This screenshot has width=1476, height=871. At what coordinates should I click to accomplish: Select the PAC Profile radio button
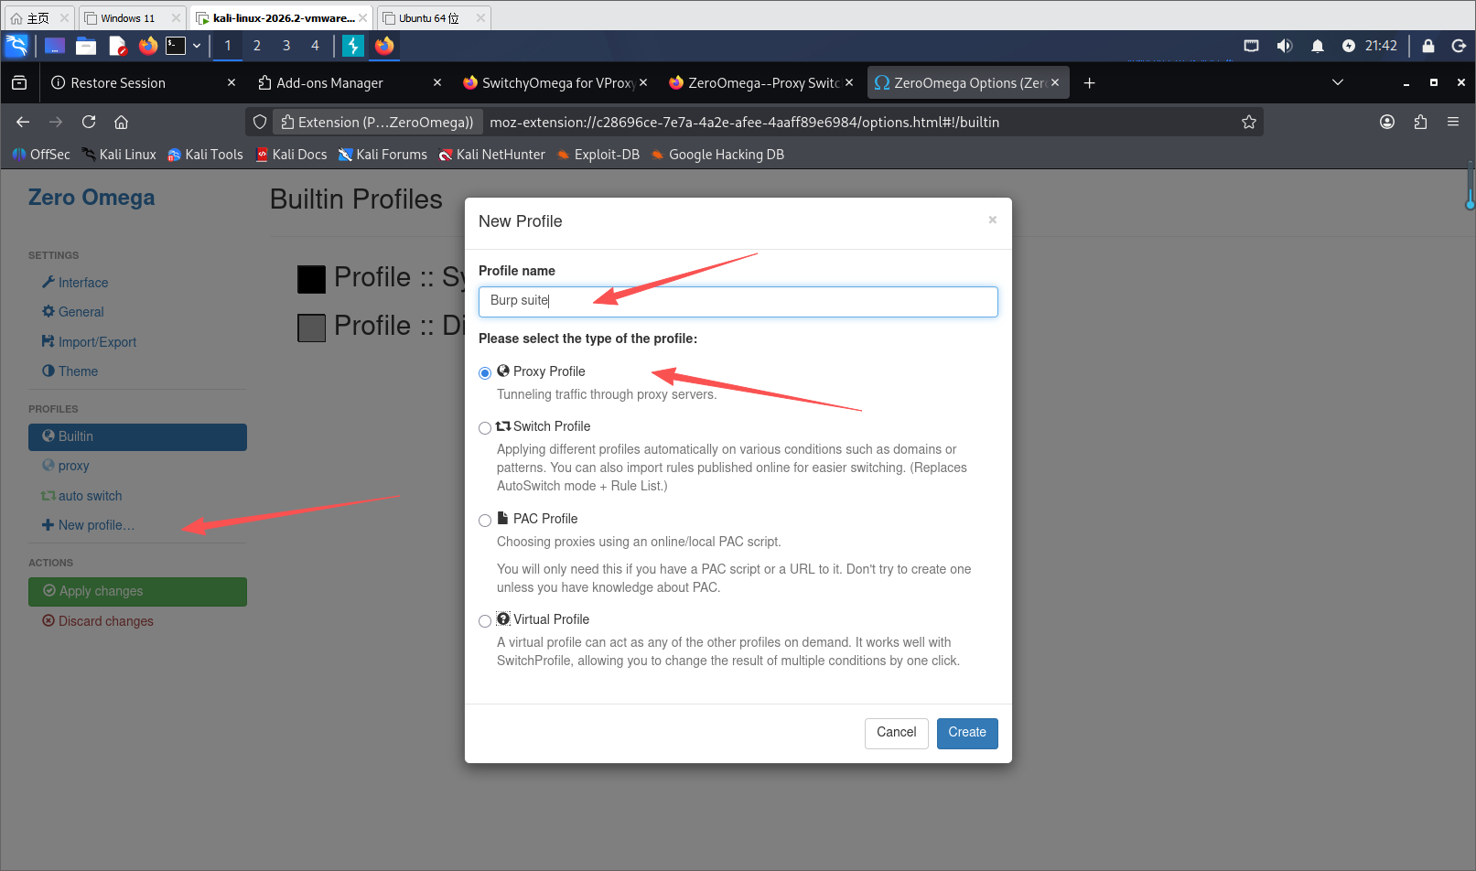[x=485, y=521]
